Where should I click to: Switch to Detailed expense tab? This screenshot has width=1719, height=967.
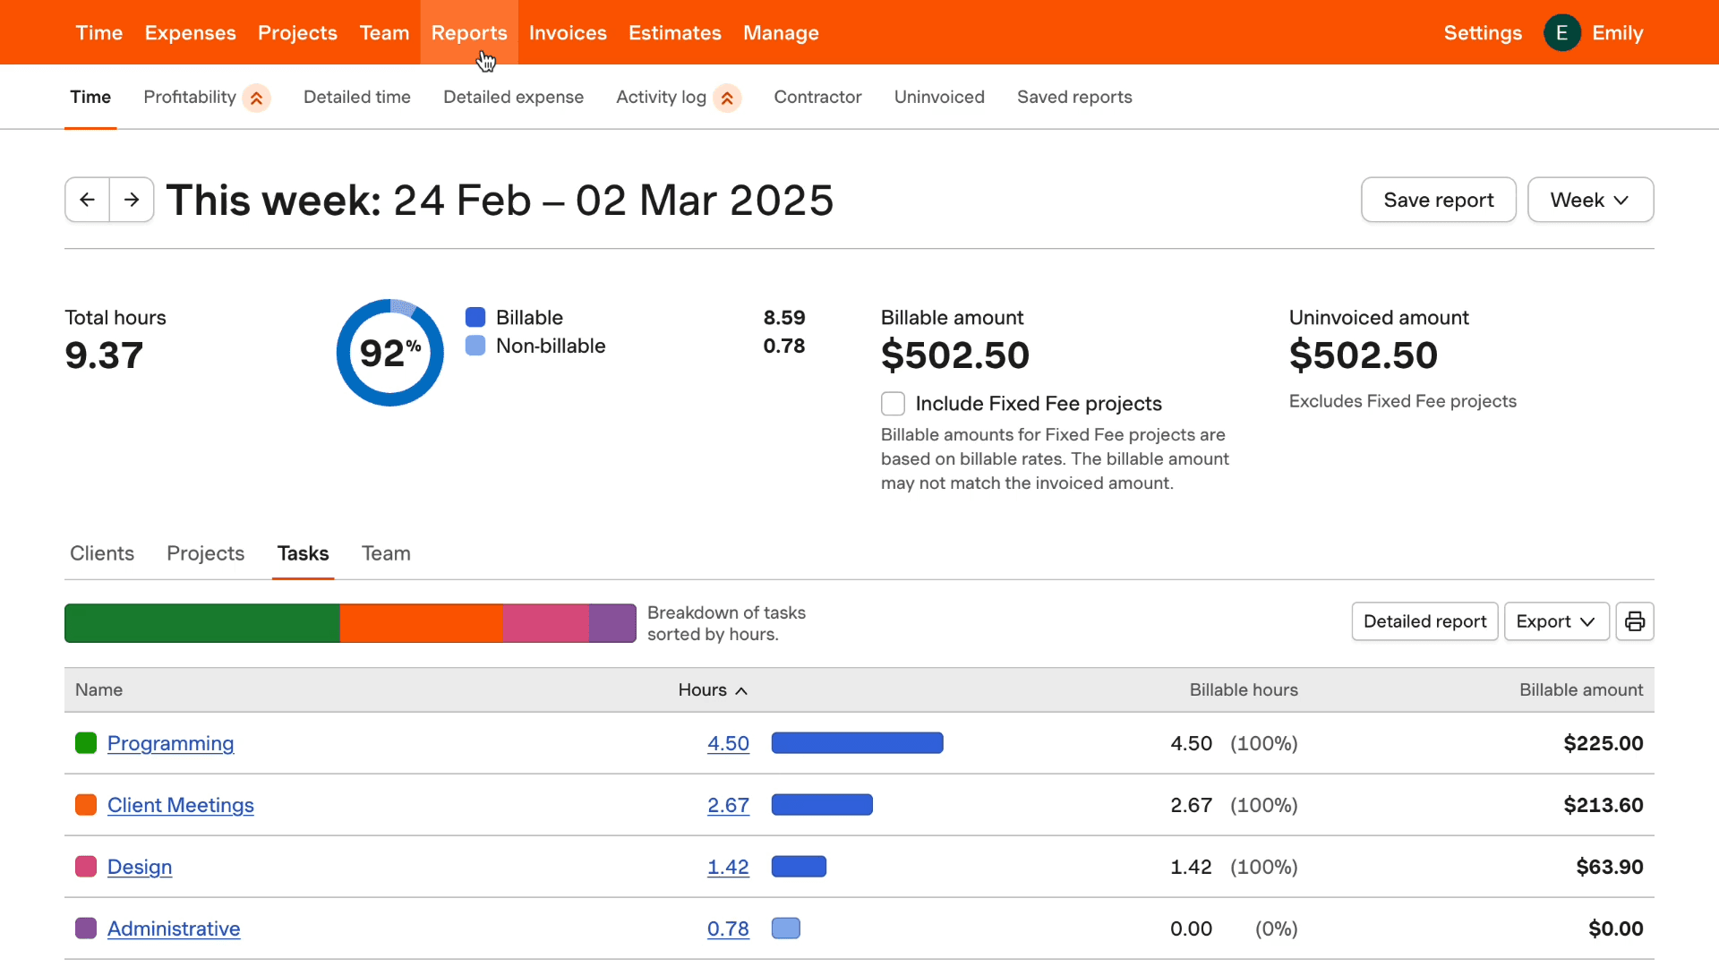pos(513,97)
